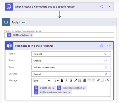This screenshot has width=119, height=103.
Task: Select the Update title token
Action: [x=45, y=88]
